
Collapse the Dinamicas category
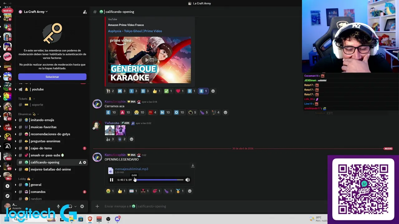[x=28, y=114]
